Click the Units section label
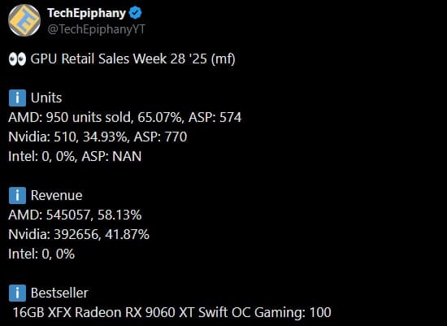 point(46,98)
